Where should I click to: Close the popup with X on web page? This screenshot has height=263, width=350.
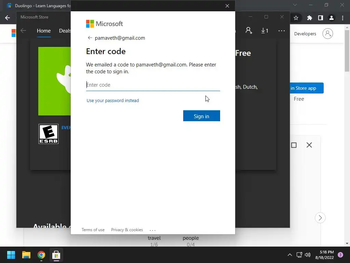point(309,145)
